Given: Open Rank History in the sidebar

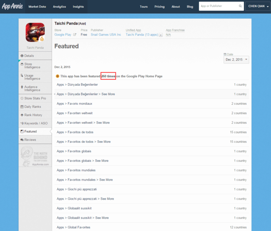Looking at the screenshot, I should tap(35, 115).
